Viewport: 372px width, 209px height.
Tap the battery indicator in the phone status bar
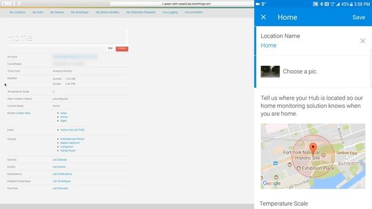point(351,4)
